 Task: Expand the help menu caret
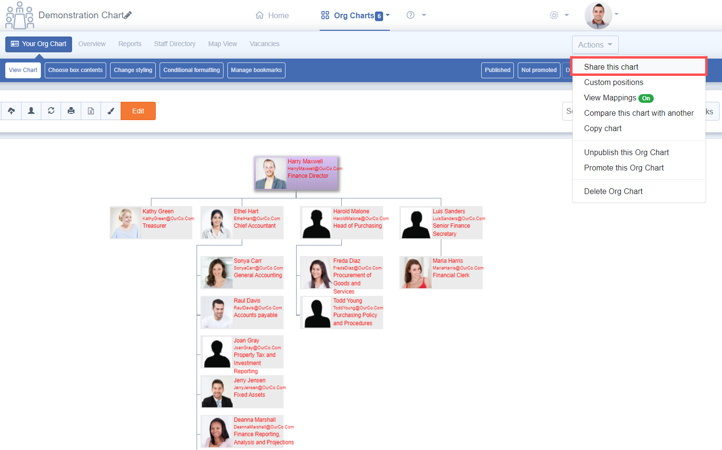424,15
